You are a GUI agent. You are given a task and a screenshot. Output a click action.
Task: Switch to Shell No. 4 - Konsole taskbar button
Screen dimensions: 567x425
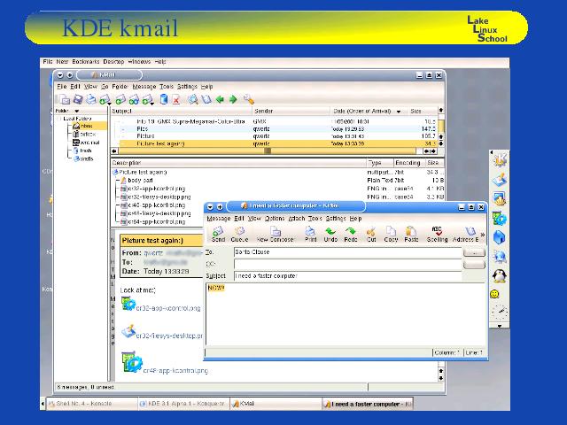pyautogui.click(x=92, y=404)
